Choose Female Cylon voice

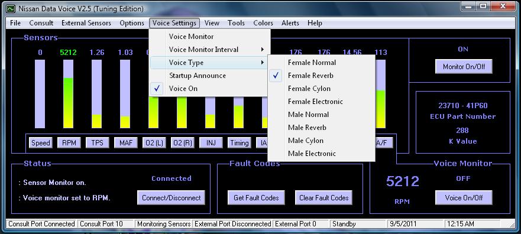click(x=321, y=88)
